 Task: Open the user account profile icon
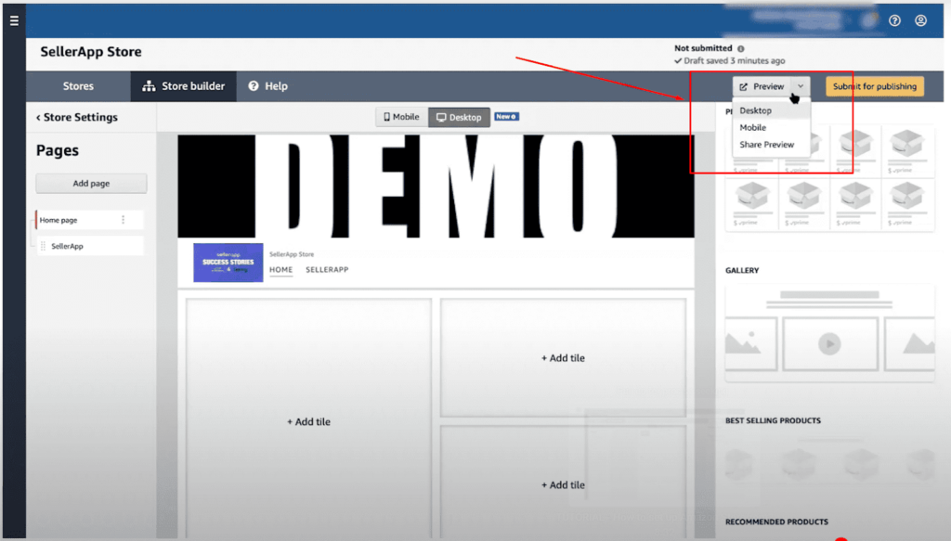[x=920, y=20]
